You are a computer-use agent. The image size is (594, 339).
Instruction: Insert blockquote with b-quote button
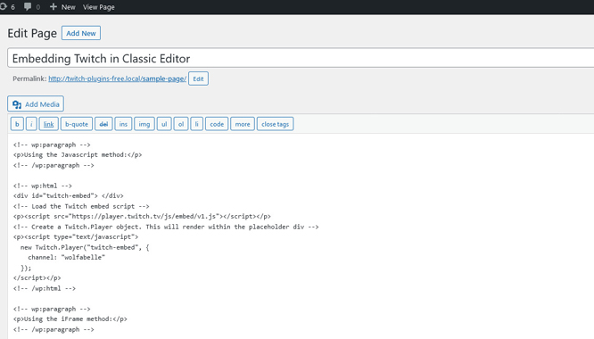(77, 124)
